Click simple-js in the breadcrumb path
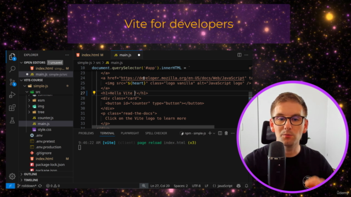This screenshot has height=197, width=351. point(84,63)
